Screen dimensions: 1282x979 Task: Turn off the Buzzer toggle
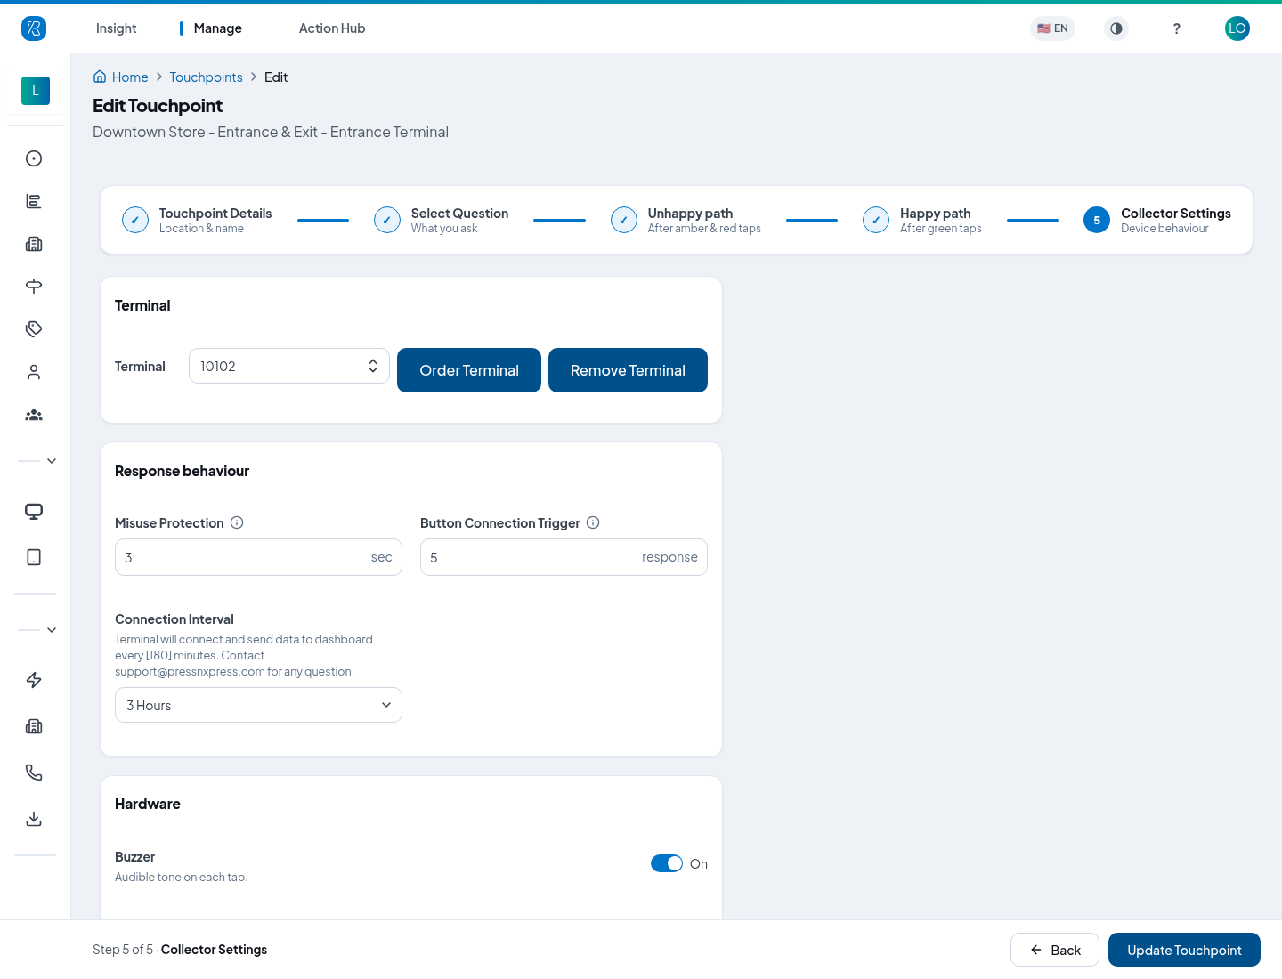pos(667,863)
